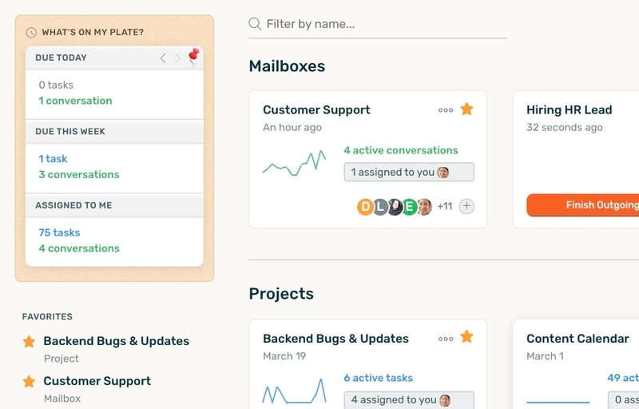This screenshot has height=409, width=639.
Task: Open 3 conversations due this week
Action: click(79, 174)
